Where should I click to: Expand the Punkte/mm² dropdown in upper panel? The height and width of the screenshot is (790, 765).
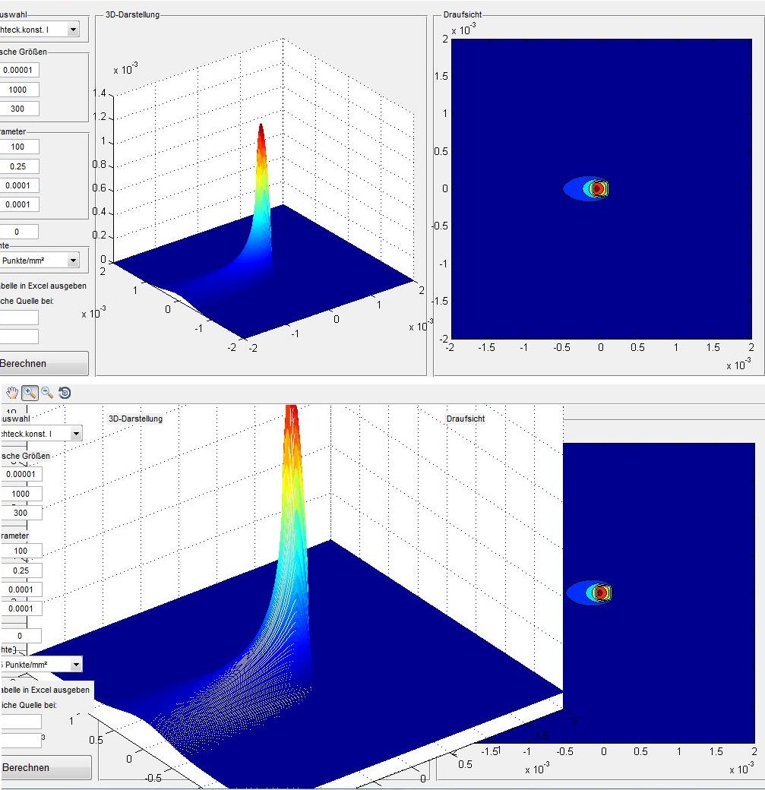pyautogui.click(x=73, y=261)
